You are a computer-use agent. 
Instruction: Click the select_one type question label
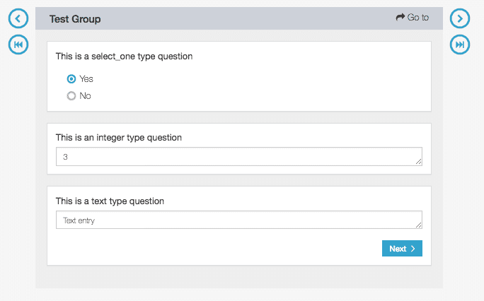pos(124,57)
